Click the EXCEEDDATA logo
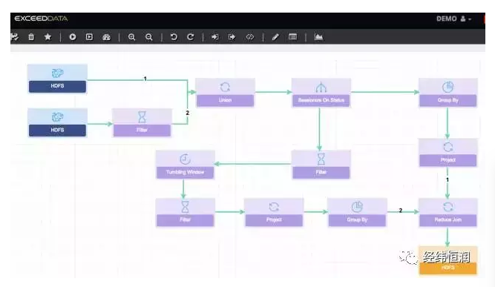This screenshot has width=495, height=287. [x=41, y=19]
